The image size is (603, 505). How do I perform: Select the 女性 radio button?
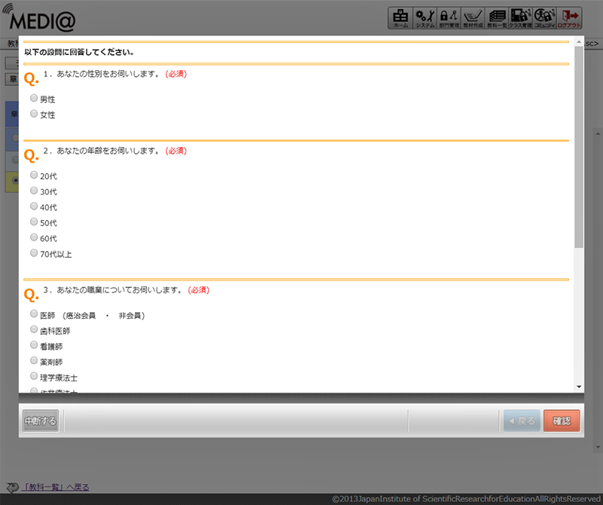coord(34,114)
